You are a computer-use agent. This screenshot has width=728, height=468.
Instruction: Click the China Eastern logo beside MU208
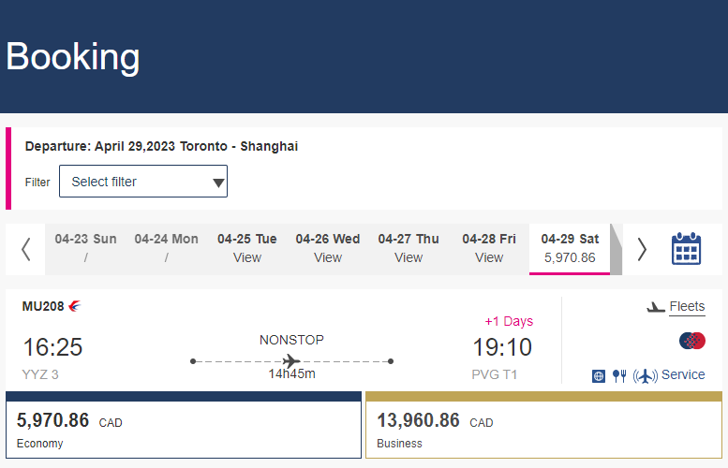click(x=75, y=306)
